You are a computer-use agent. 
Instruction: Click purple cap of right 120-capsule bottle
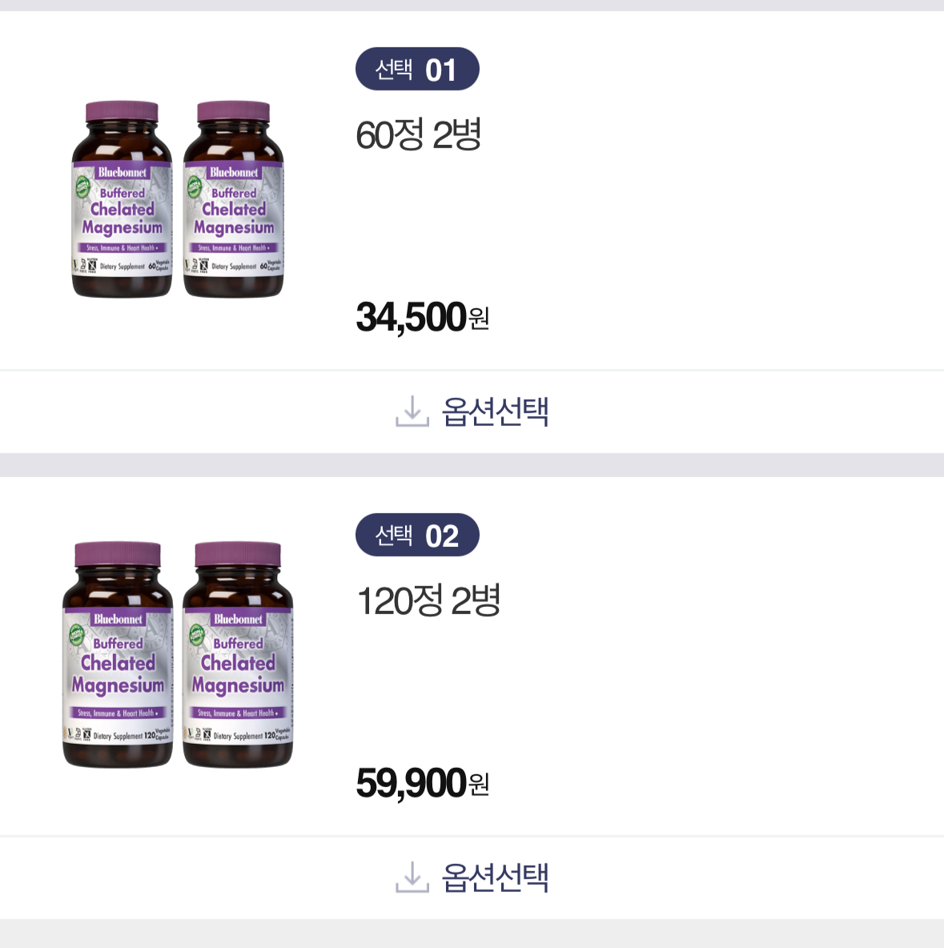[238, 555]
